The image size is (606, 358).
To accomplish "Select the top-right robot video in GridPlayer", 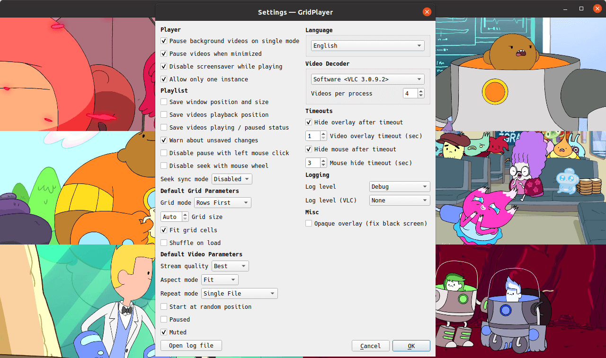I will click(x=521, y=74).
